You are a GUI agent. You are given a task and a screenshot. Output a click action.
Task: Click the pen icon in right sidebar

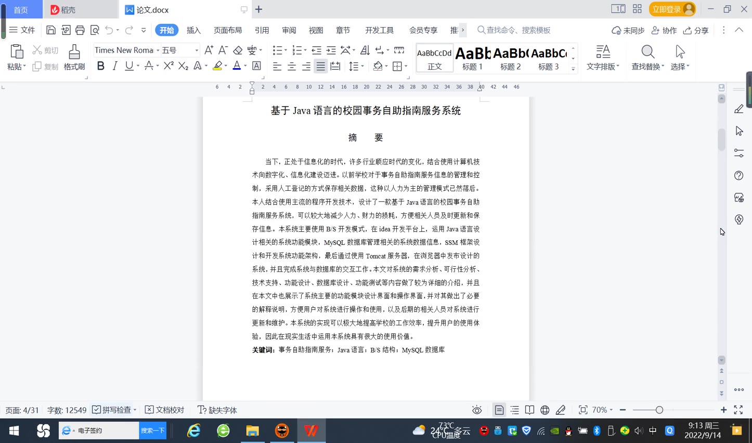pyautogui.click(x=739, y=109)
